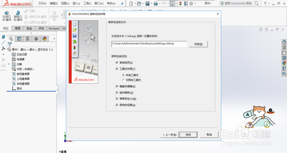Viewport: 287px width, 153px height.
Task: Open dropdown arrow next to Help icon
Action: [269, 3]
